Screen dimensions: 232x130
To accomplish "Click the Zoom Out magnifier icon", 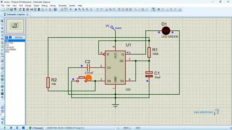I will coord(83,9).
